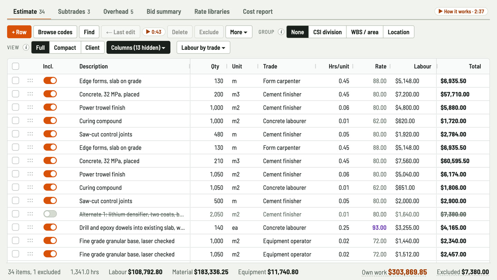
Task: Play the 0:43 tutorial clip
Action: coord(154,32)
